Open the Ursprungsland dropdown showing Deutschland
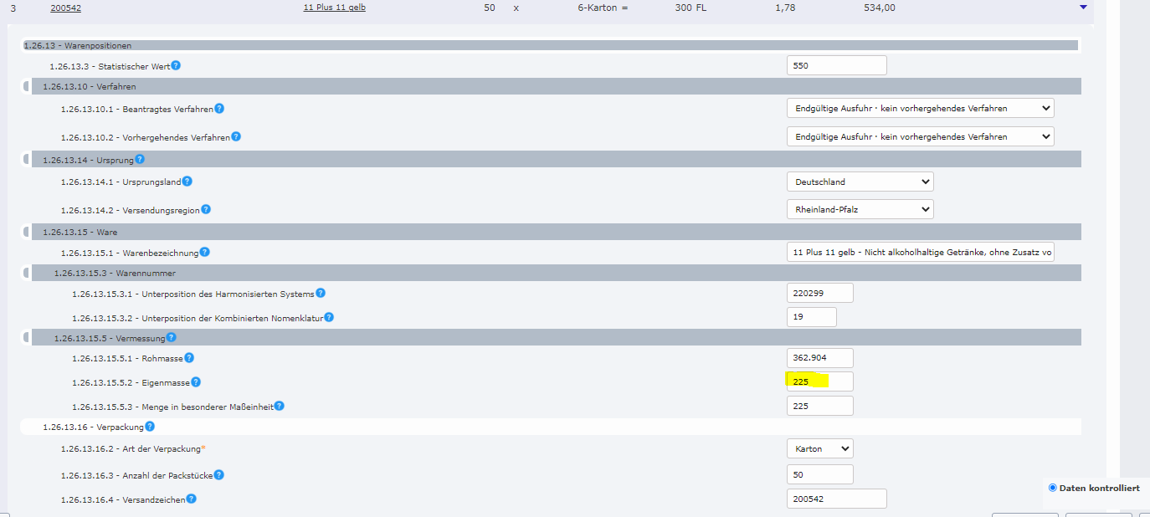Image resolution: width=1150 pixels, height=517 pixels. [860, 182]
